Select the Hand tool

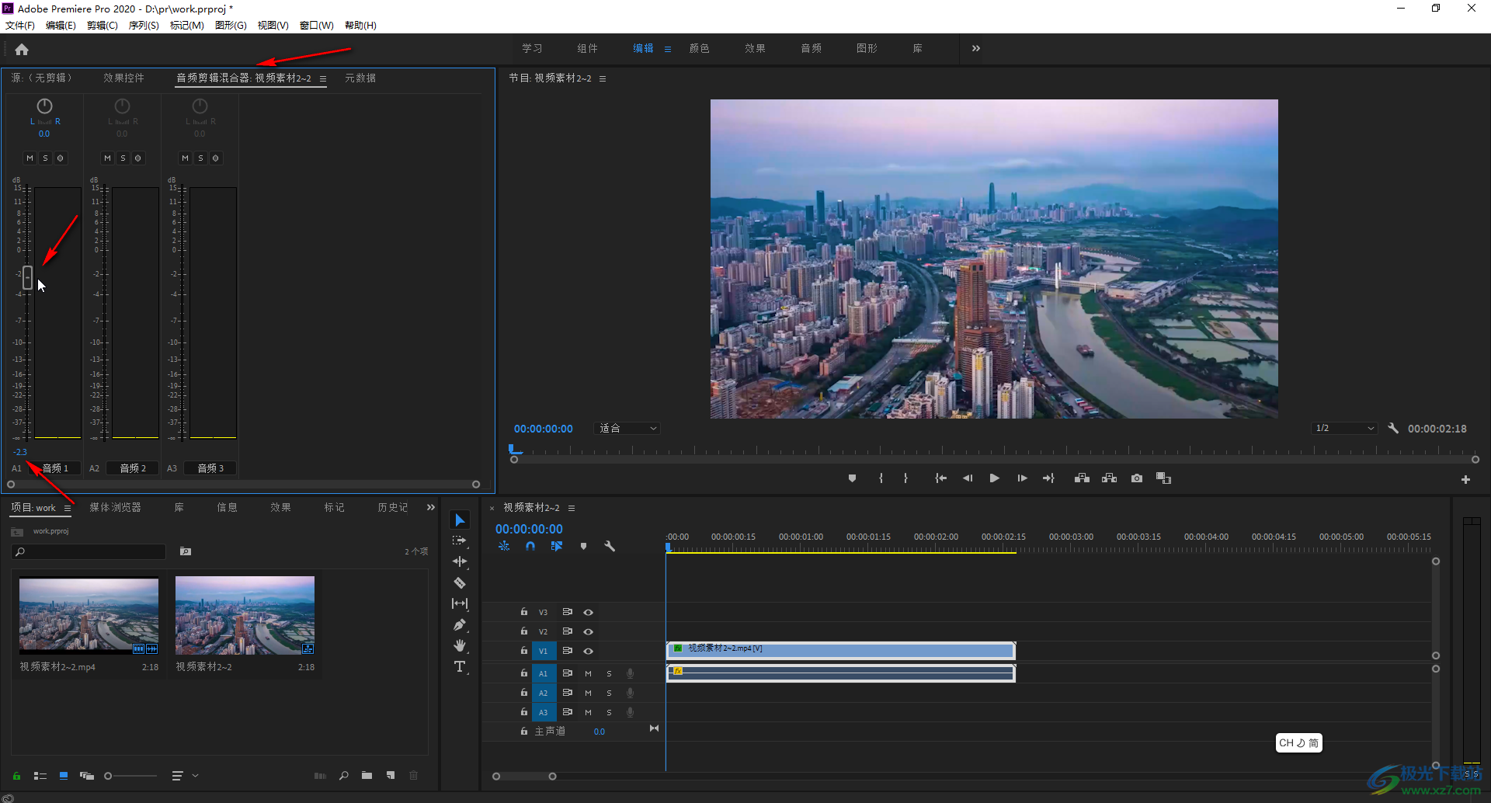click(460, 645)
